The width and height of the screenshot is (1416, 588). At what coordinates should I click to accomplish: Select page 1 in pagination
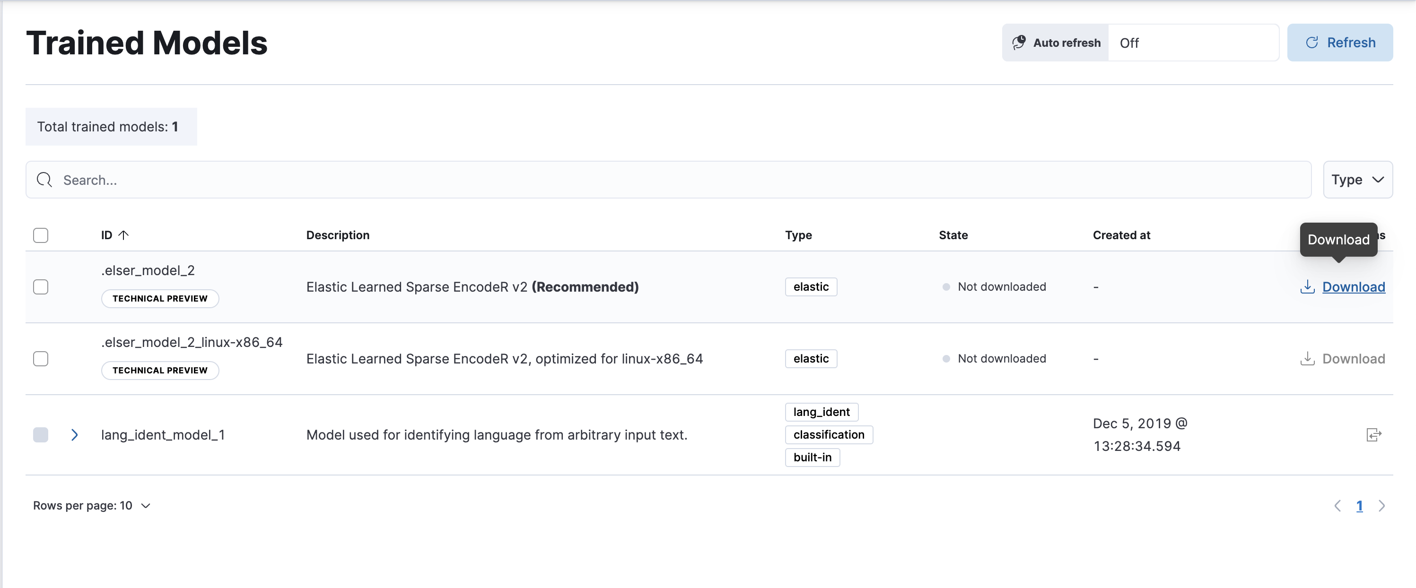(x=1359, y=506)
